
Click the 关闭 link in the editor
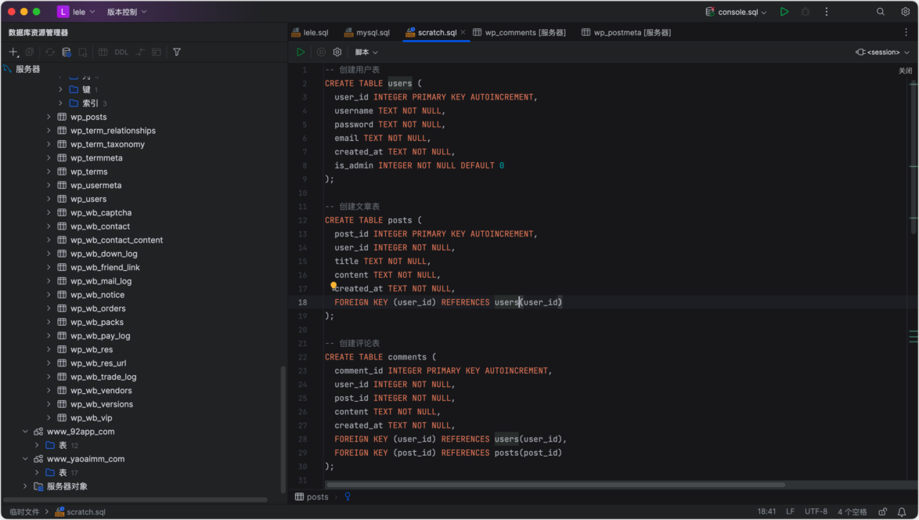(905, 71)
